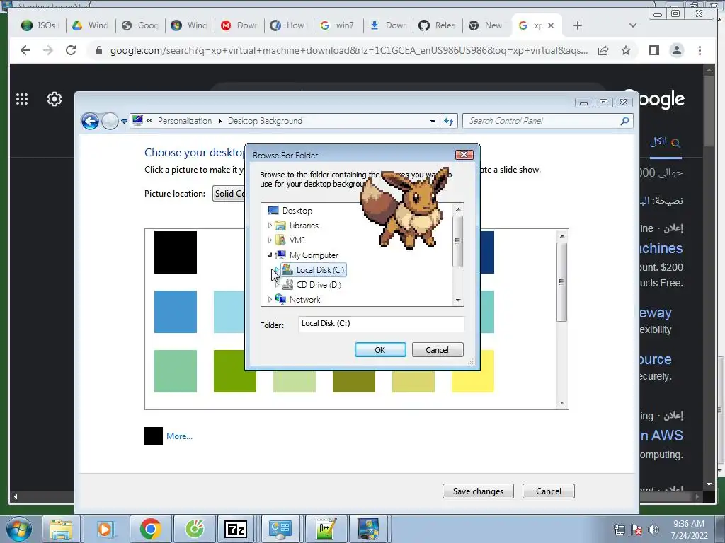This screenshot has height=543, width=725.
Task: Pick the mint green color swatch
Action: [176, 371]
